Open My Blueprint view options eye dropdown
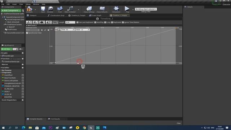231x130 pixels. coord(21,49)
